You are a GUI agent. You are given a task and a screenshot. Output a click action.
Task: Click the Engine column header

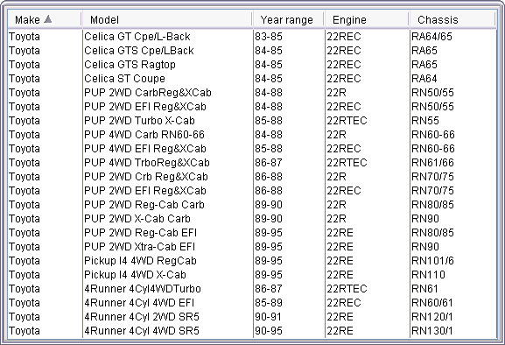click(367, 19)
